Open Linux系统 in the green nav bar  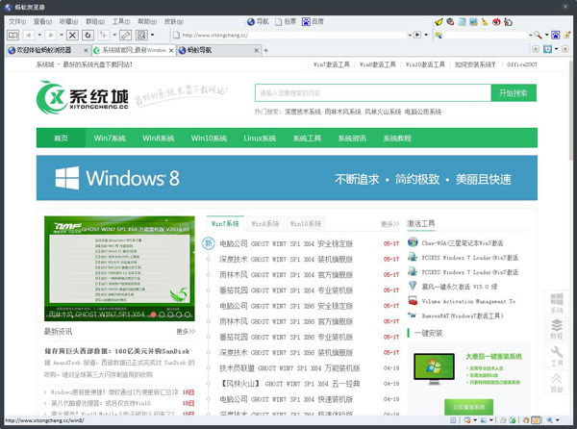point(260,138)
